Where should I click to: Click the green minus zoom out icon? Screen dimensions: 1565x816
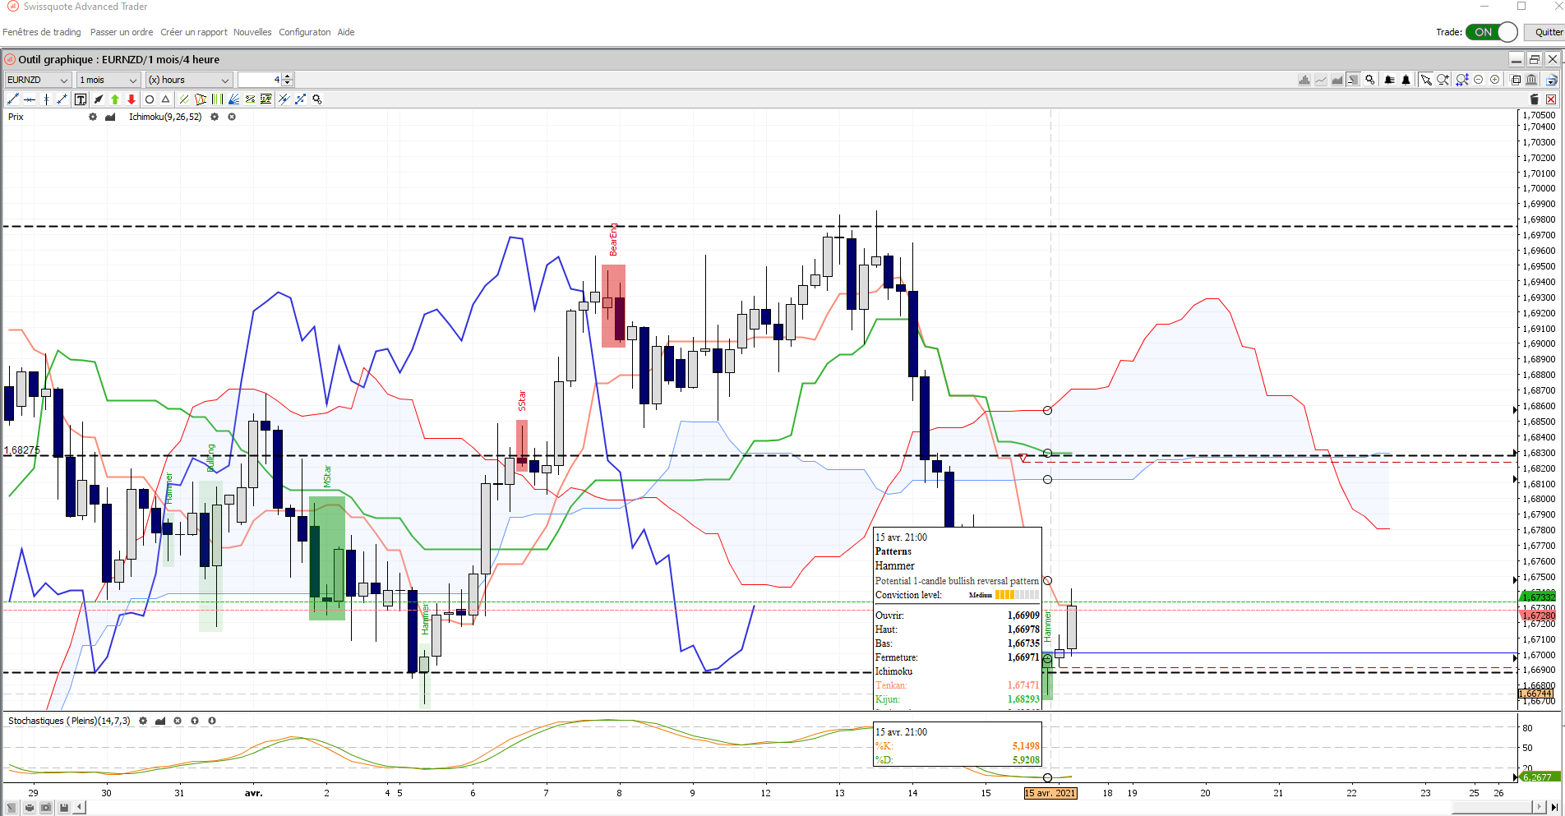pyautogui.click(x=1478, y=80)
